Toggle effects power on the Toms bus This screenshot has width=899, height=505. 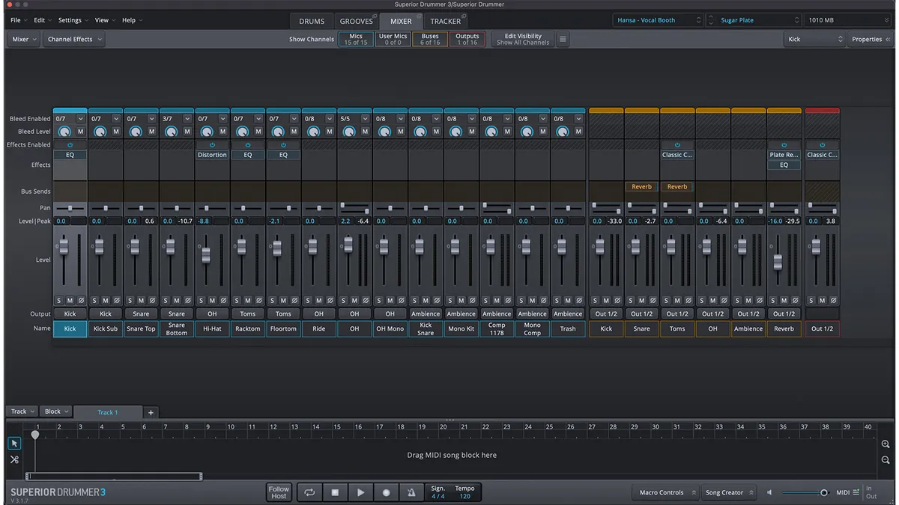[x=677, y=145]
